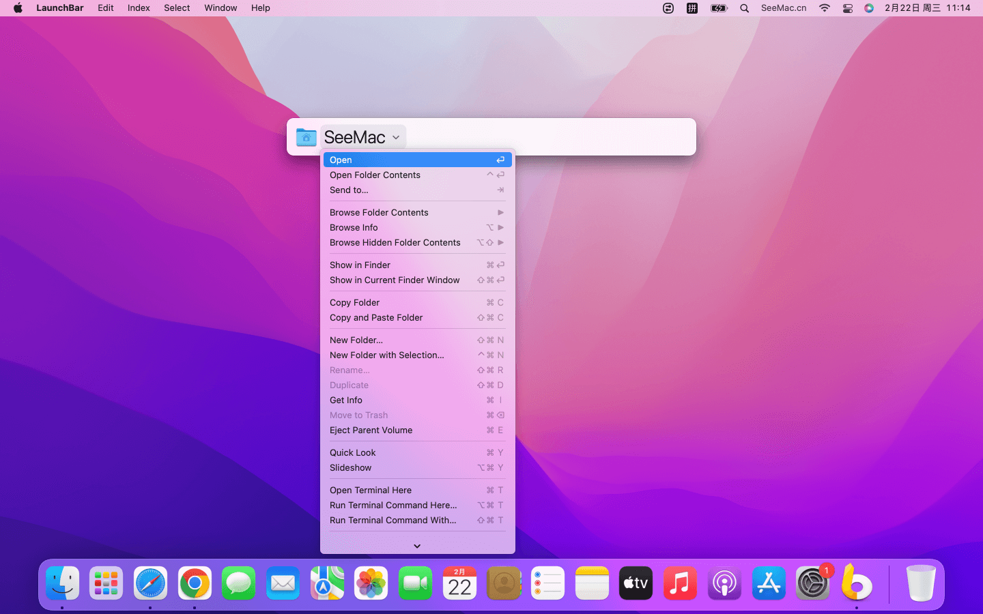Expand Browse Hidden Folder Contents submenu

pyautogui.click(x=500, y=243)
